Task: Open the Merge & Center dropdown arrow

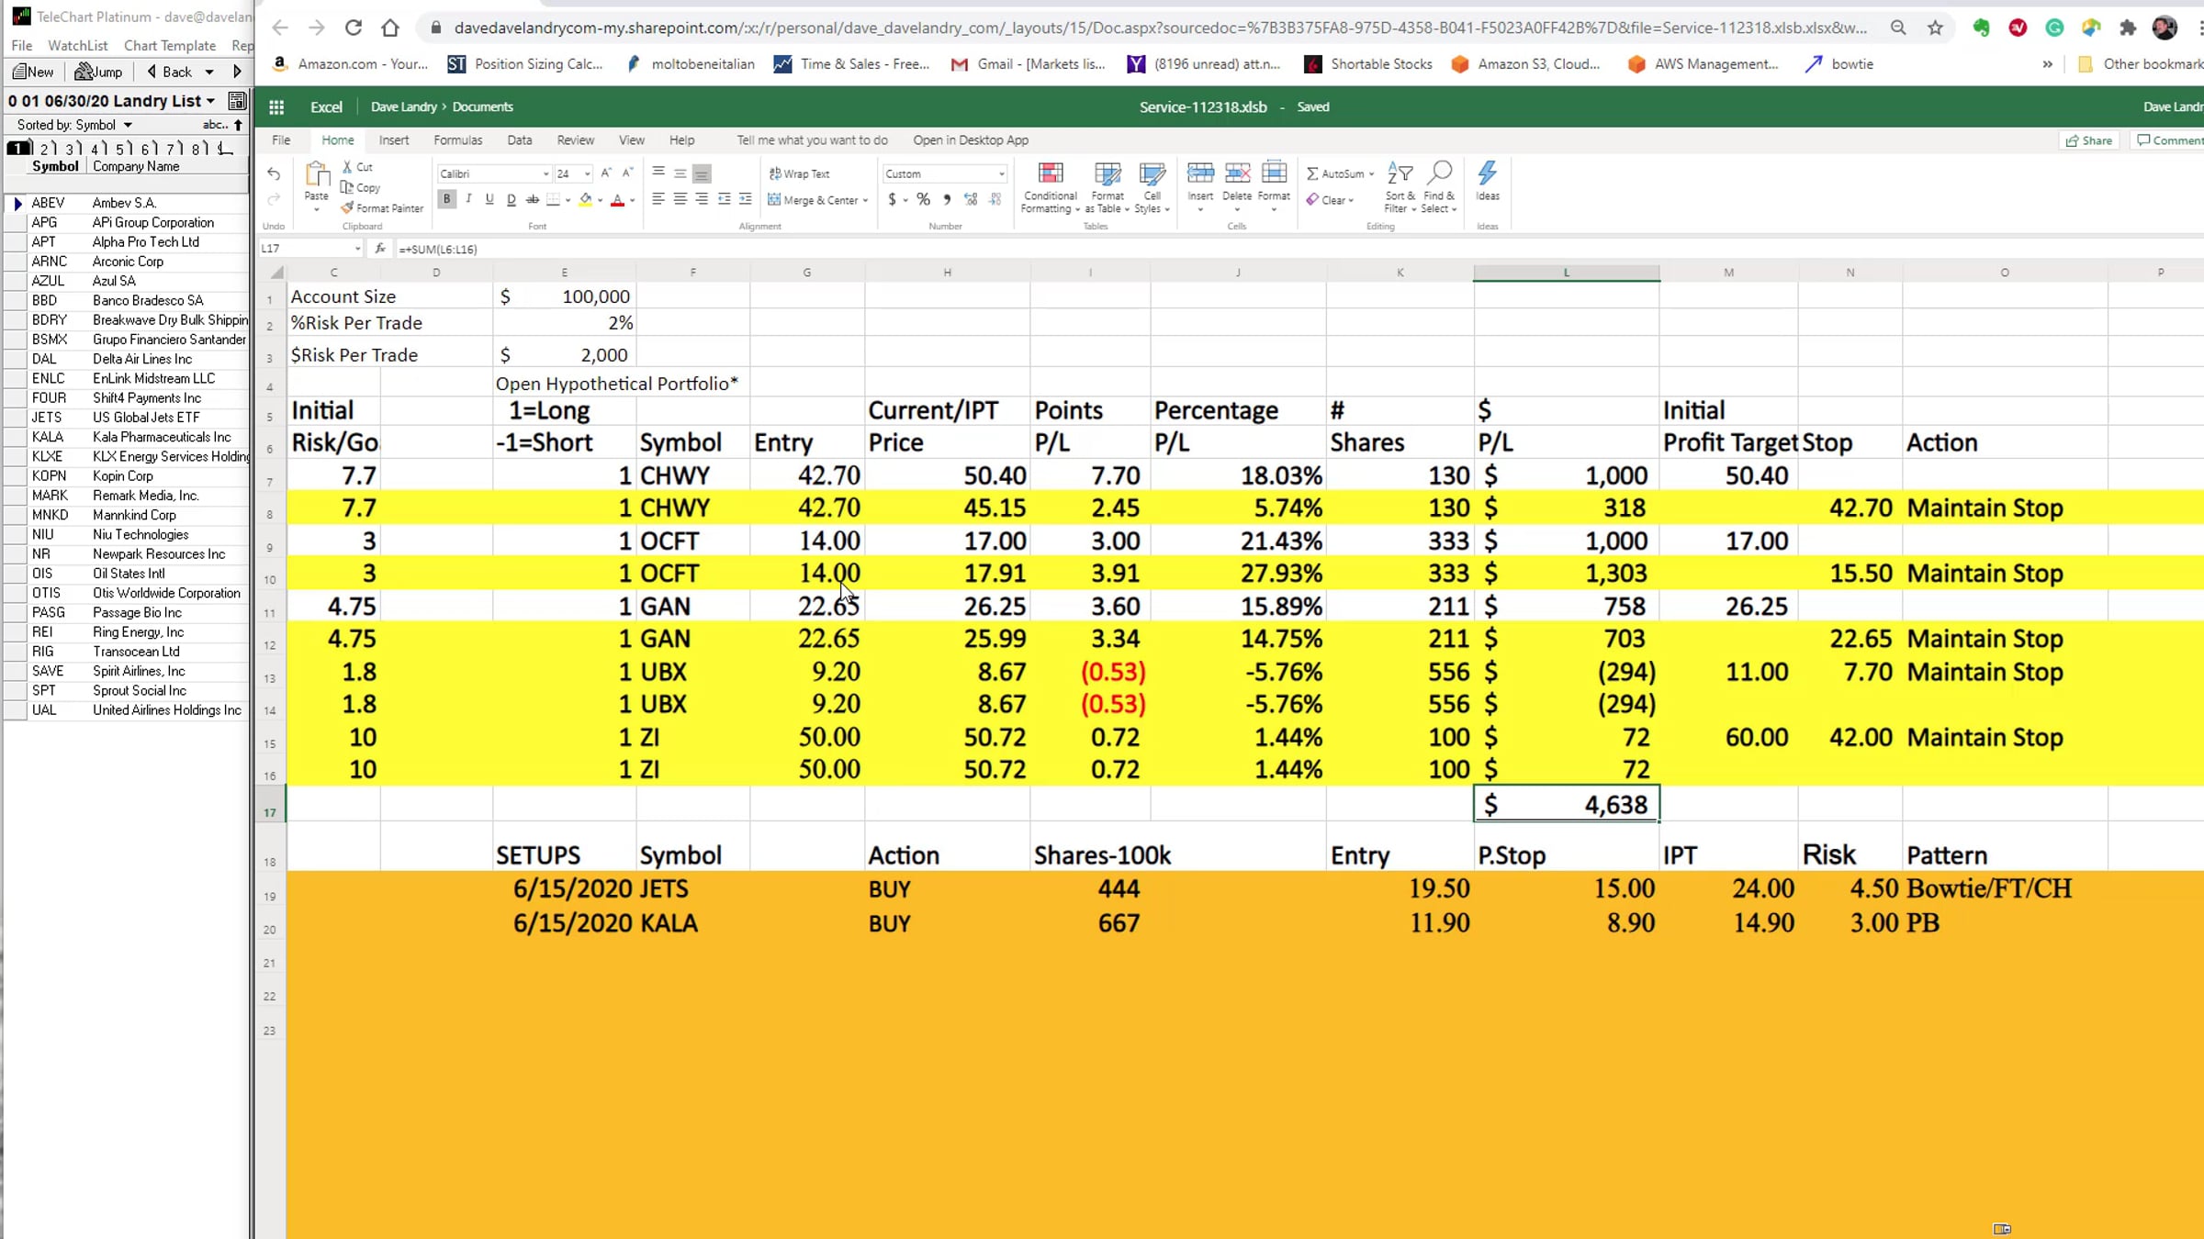Action: pyautogui.click(x=865, y=200)
